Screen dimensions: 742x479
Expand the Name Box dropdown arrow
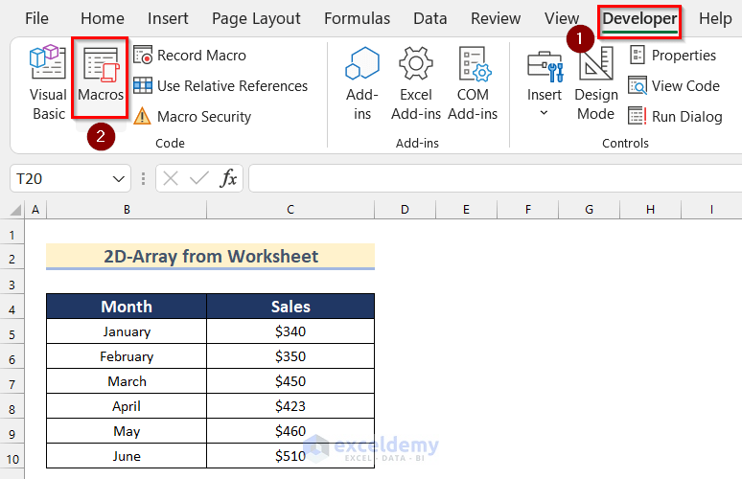pos(118,179)
